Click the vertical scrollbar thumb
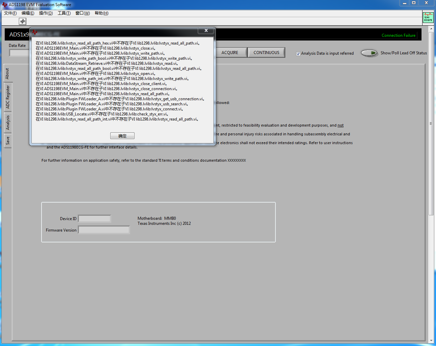The width and height of the screenshot is (436, 346). pyautogui.click(x=431, y=124)
